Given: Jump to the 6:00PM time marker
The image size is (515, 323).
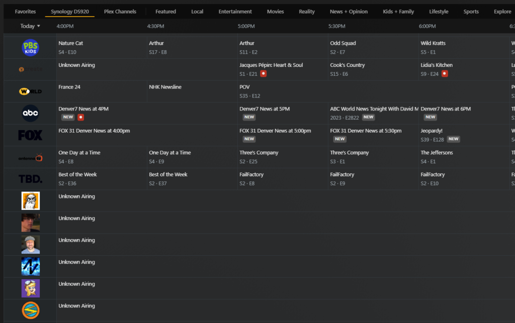Looking at the screenshot, I should point(427,26).
